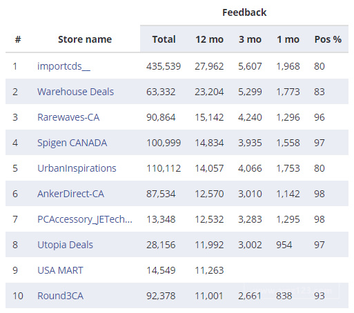The height and width of the screenshot is (313, 354).
Task: Open the Rarewaves-CA store link
Action: click(x=68, y=117)
